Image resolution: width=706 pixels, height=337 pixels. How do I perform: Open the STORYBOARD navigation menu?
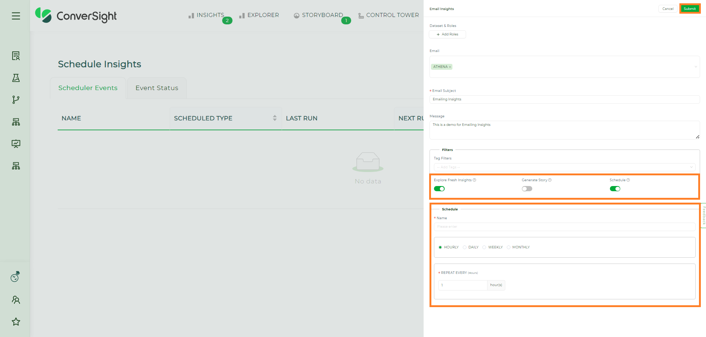pos(318,15)
